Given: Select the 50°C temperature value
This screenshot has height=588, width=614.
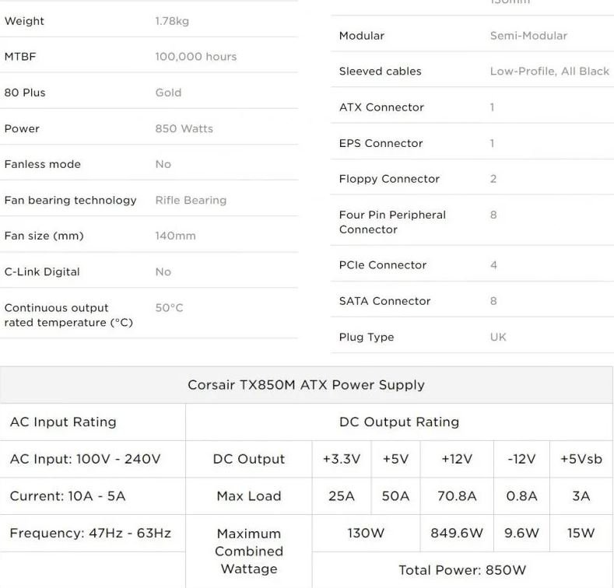Looking at the screenshot, I should [x=169, y=308].
